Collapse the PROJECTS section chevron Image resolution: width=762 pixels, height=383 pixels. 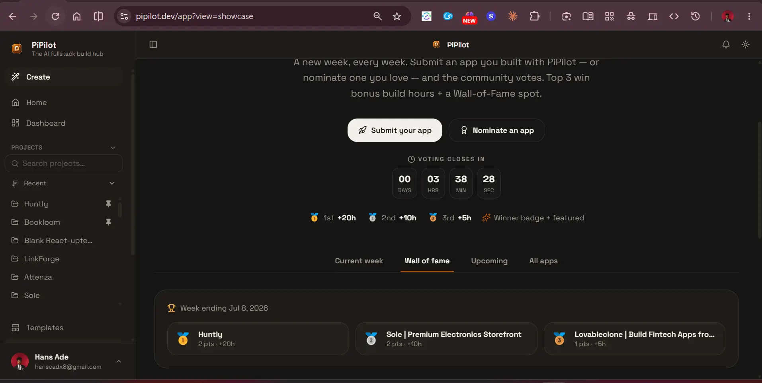click(113, 148)
